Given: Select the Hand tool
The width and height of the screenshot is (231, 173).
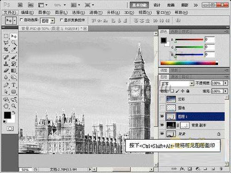Looking at the screenshot, I should [6, 106].
